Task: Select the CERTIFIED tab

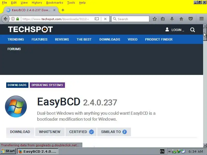Action: (81, 132)
